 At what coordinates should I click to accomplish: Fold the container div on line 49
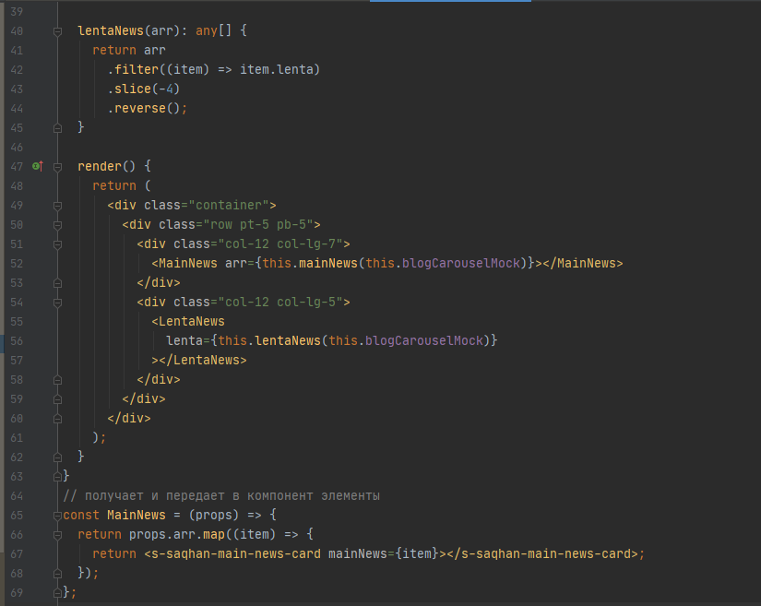(57, 206)
